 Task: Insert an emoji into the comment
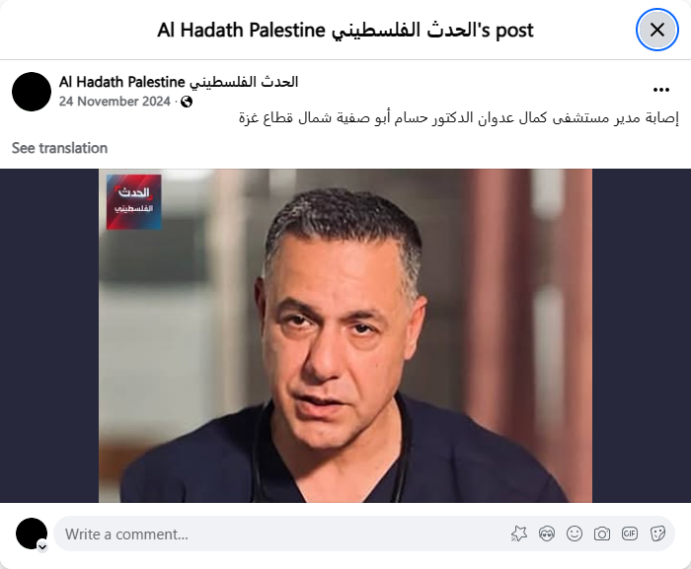575,533
